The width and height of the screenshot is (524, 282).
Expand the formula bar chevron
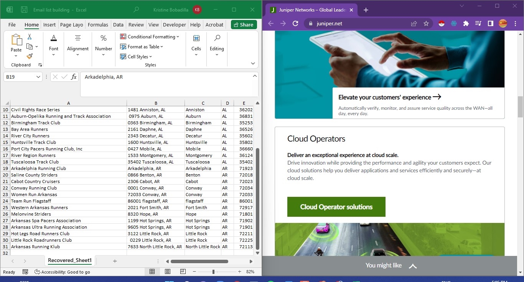click(255, 76)
